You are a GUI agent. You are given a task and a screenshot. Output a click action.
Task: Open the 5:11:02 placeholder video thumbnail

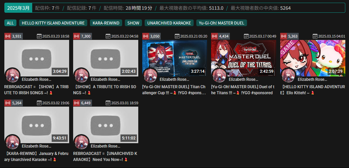click(x=106, y=125)
